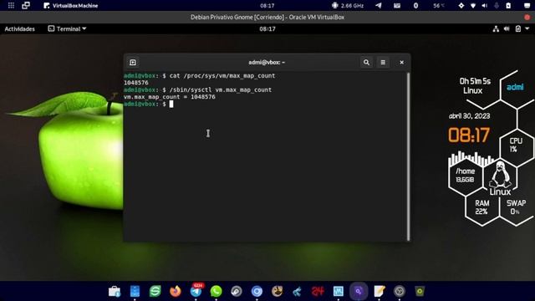
Task: Click the host microphone tray icon
Action: (x=497, y=6)
